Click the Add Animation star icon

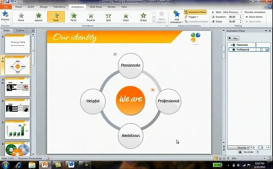pos(177,14)
